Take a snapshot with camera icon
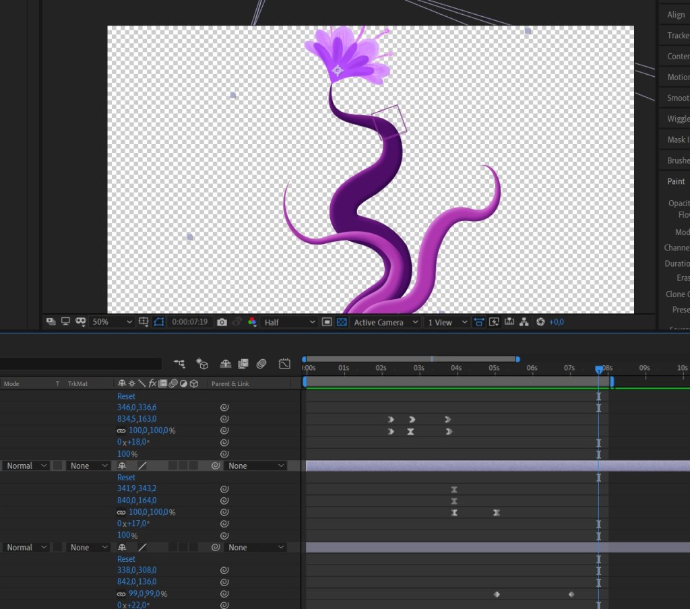690x609 pixels. click(222, 322)
